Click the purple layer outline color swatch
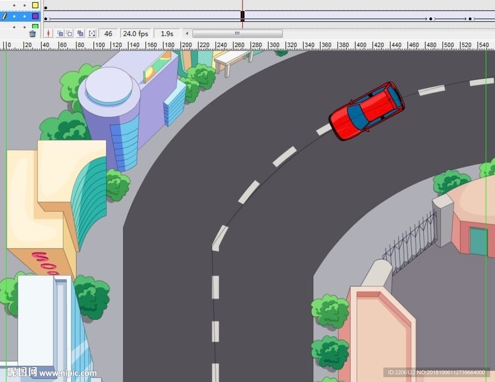 (35, 16)
